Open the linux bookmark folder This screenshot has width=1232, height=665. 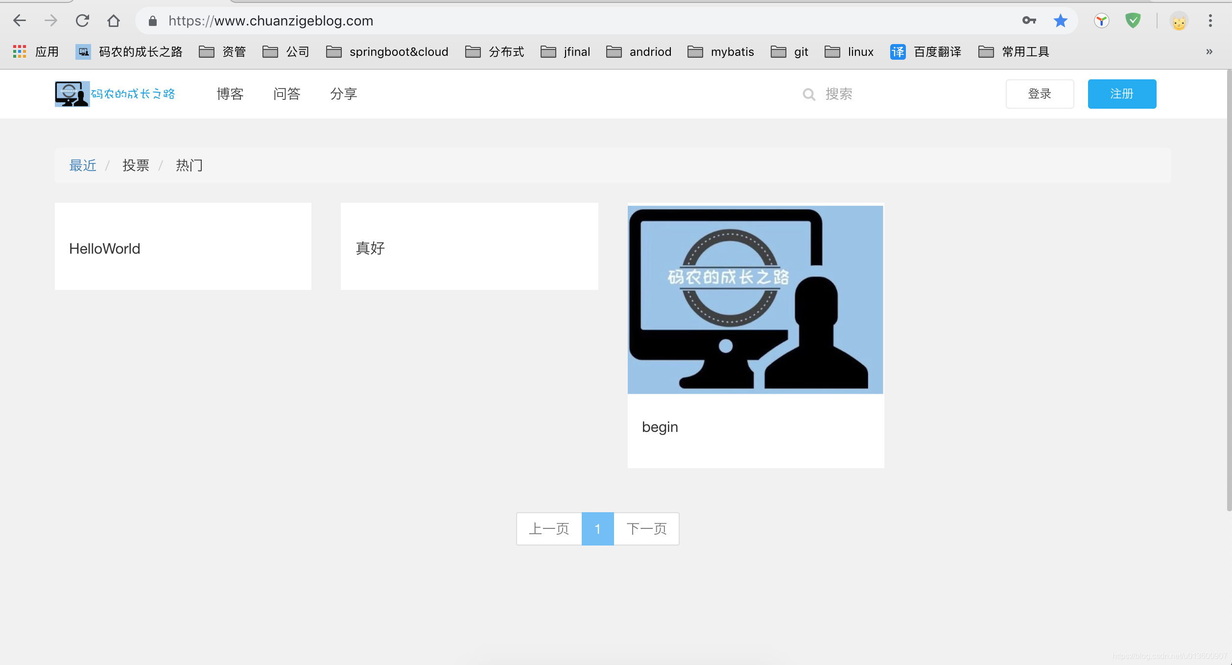849,51
